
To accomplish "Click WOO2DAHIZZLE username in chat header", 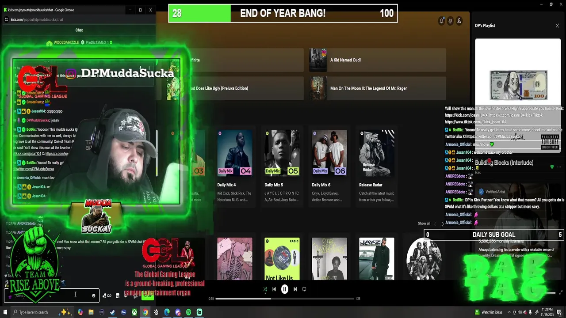I will click(x=66, y=42).
